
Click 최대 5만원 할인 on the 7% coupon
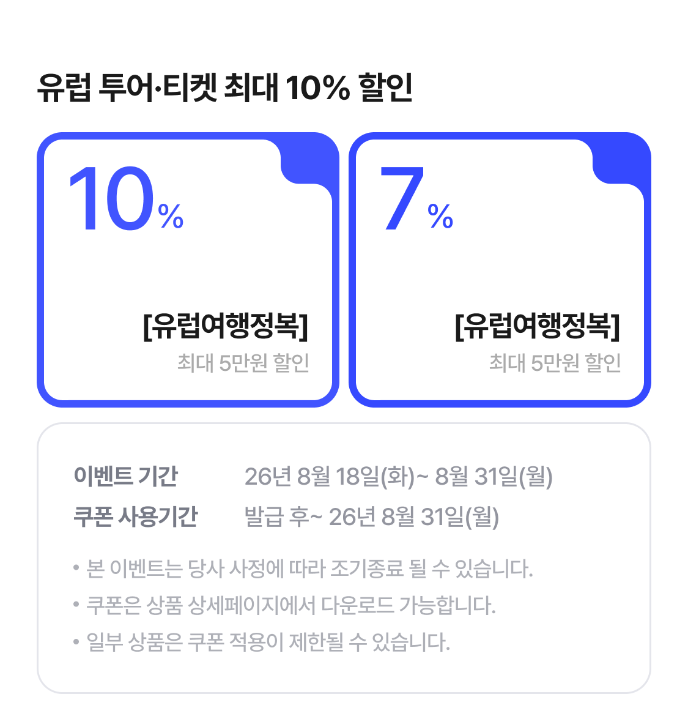point(555,363)
